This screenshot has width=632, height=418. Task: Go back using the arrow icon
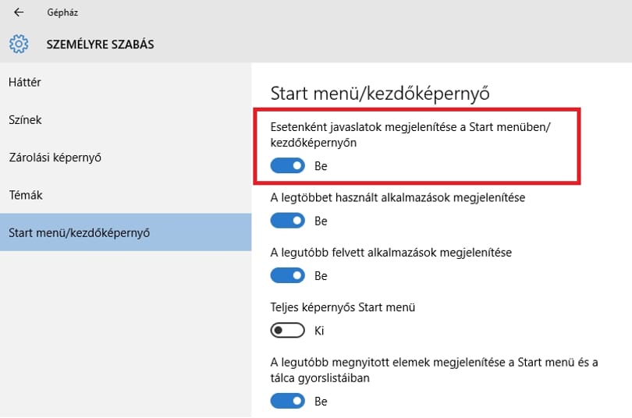pyautogui.click(x=19, y=12)
